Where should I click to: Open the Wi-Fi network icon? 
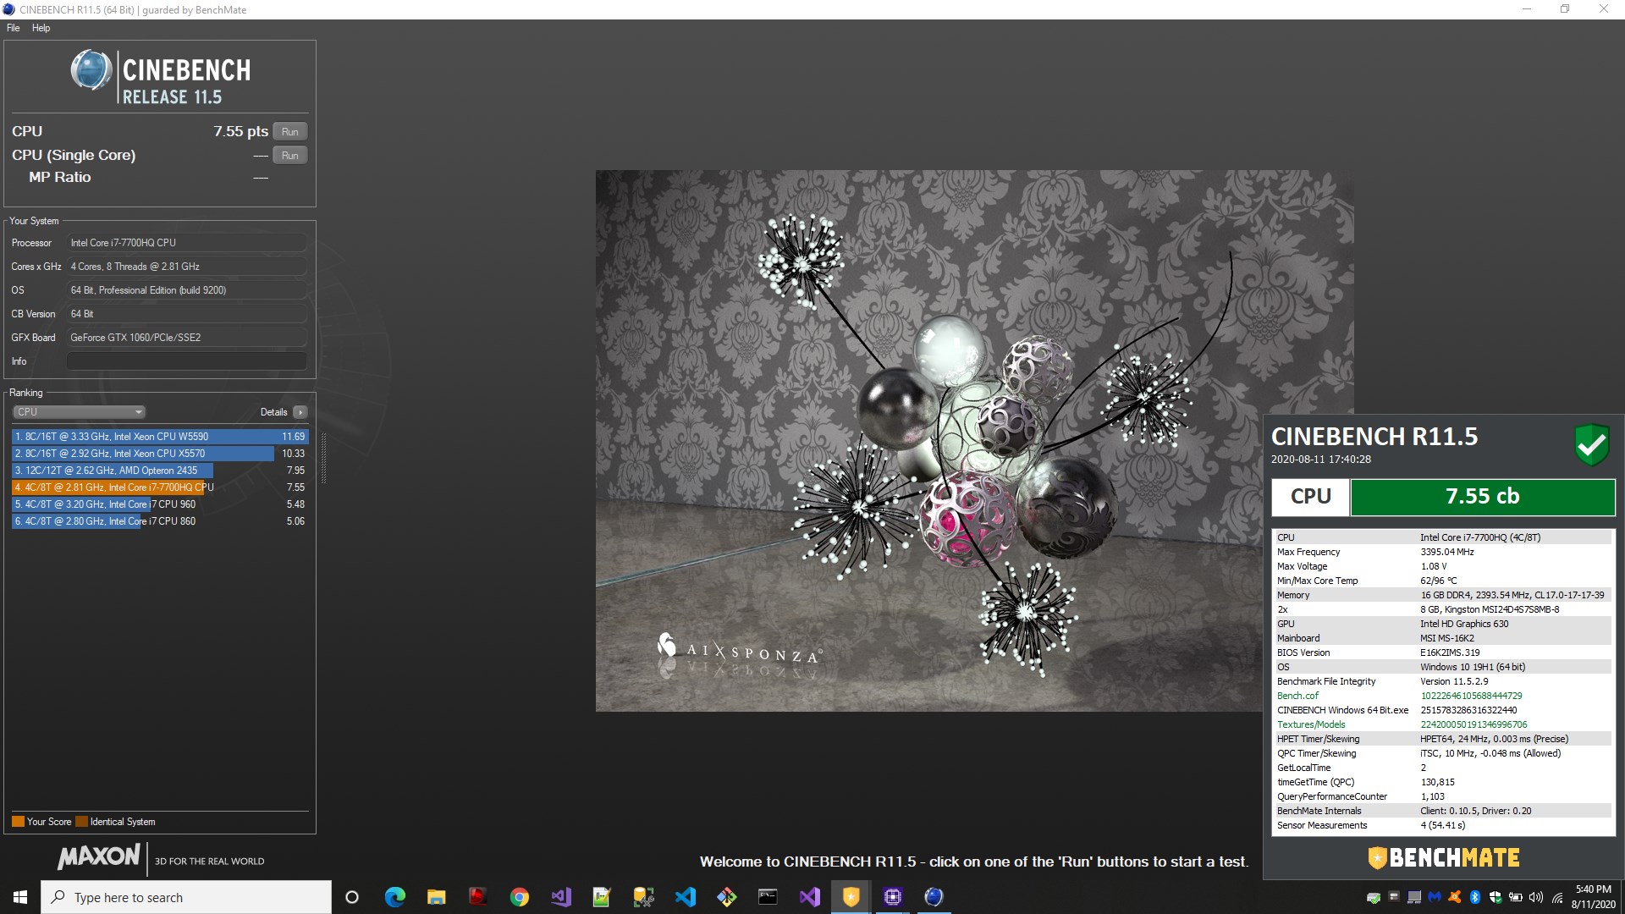1556,897
